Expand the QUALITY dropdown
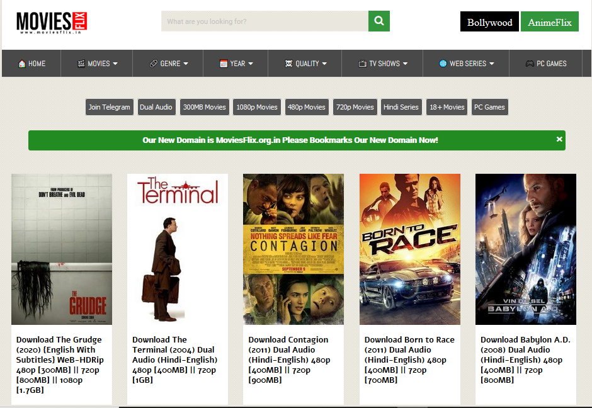The height and width of the screenshot is (408, 592). (305, 63)
